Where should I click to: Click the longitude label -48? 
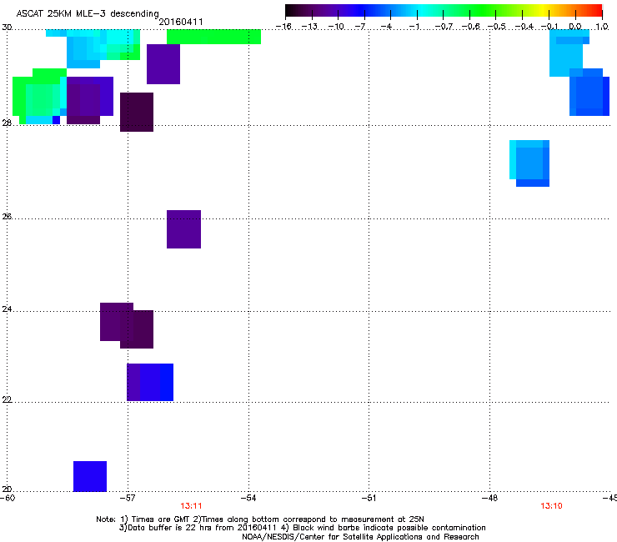[490, 498]
